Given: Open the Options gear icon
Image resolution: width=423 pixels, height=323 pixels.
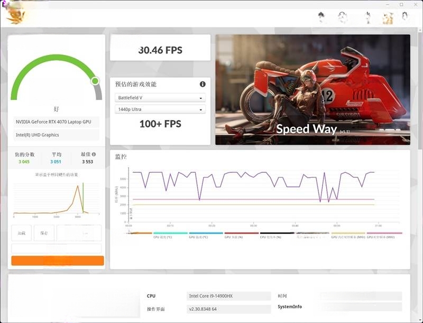Looking at the screenshot, I should coord(404,17).
